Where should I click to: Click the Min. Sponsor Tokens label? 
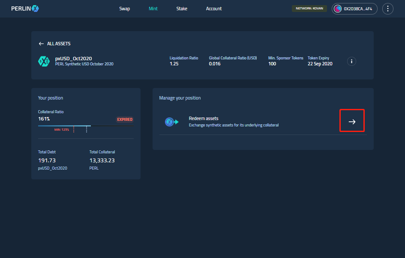(x=286, y=58)
